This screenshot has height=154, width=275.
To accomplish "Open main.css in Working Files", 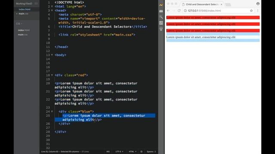I will tap(23, 14).
